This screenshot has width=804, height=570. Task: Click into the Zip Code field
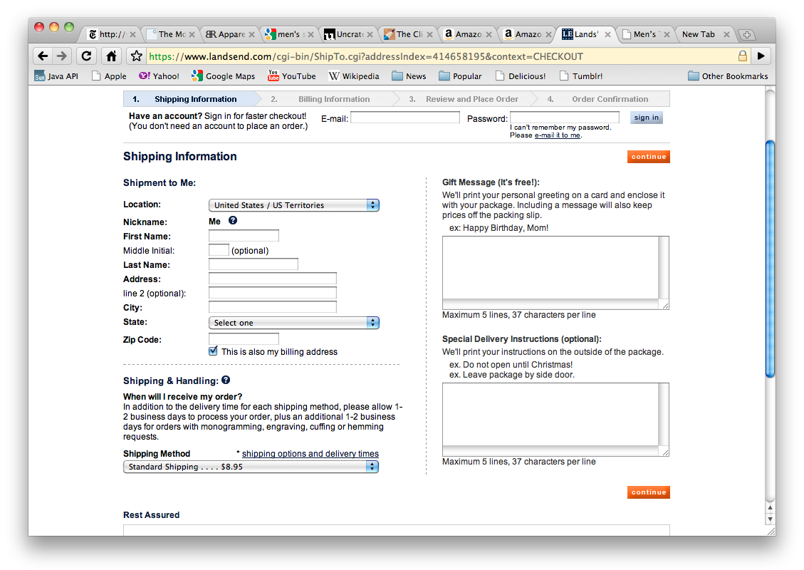244,338
